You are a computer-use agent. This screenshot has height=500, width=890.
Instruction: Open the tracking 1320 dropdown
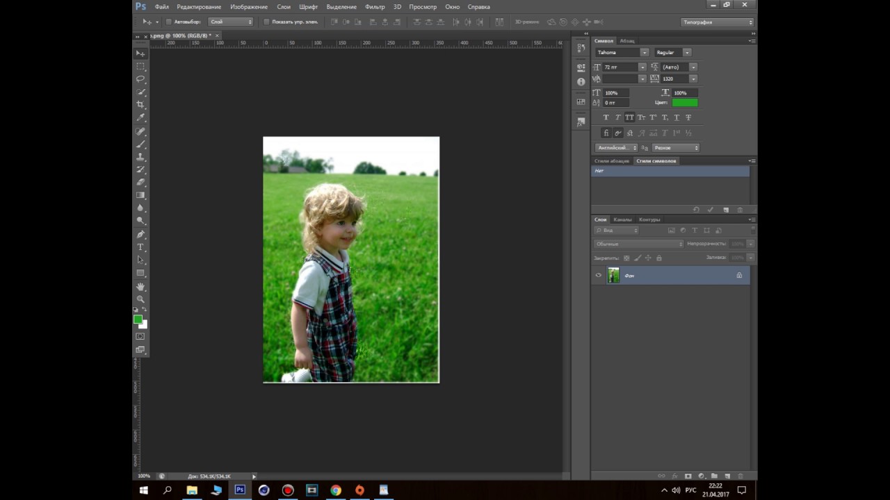[693, 79]
